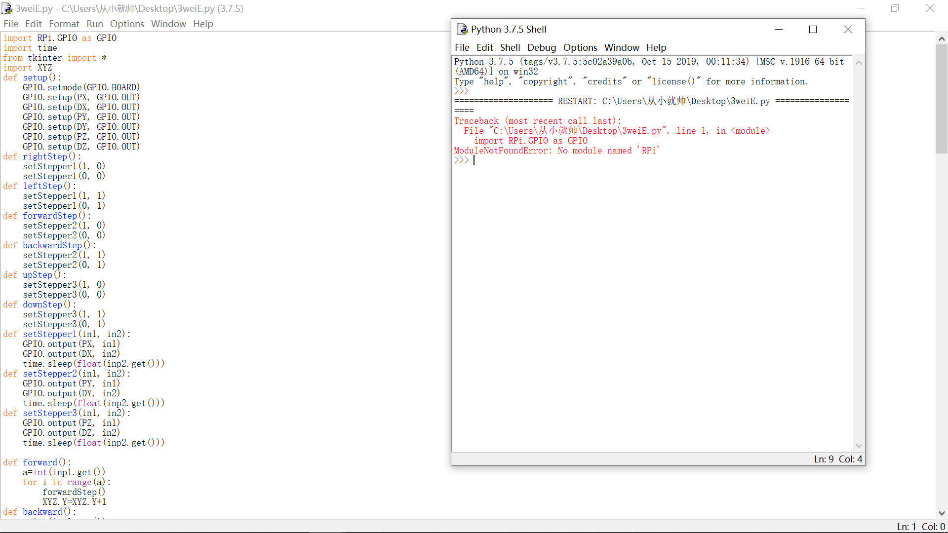Minimize the 3weiE.py editor window
The height and width of the screenshot is (533, 948).
click(x=861, y=8)
